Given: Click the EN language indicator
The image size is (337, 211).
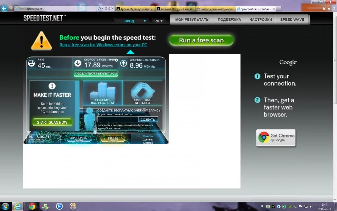Looking at the screenshot, I should point(261,206).
